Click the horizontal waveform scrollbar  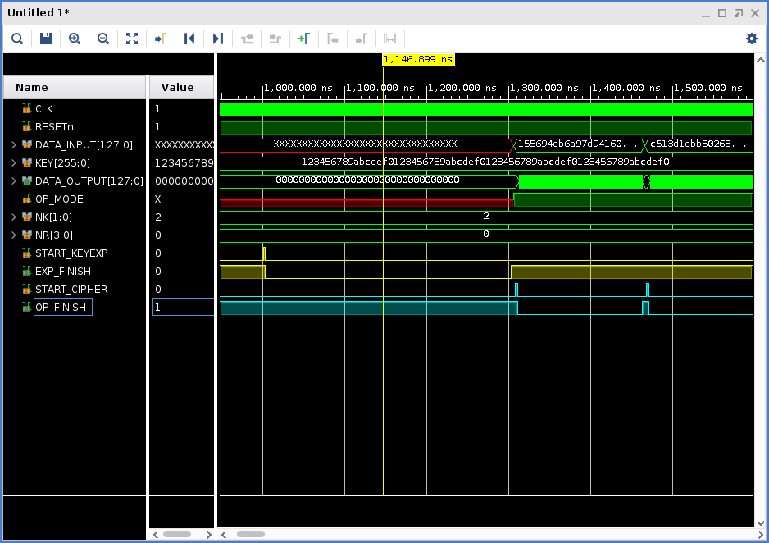click(x=250, y=534)
